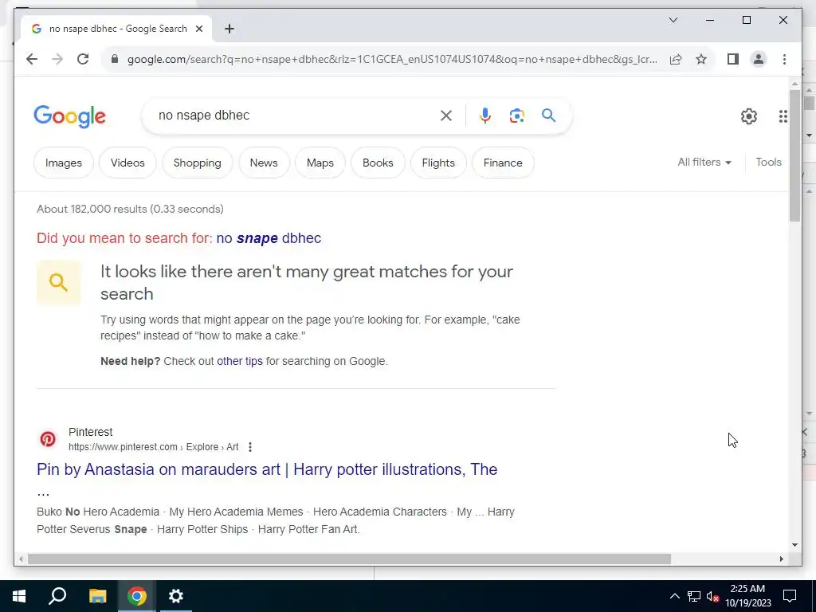Click the results count text
The width and height of the screenshot is (816, 612).
tap(130, 210)
